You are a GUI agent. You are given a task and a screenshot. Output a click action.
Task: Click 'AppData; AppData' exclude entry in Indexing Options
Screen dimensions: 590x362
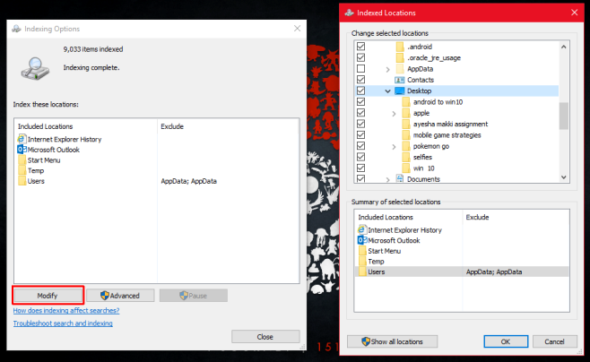point(189,181)
